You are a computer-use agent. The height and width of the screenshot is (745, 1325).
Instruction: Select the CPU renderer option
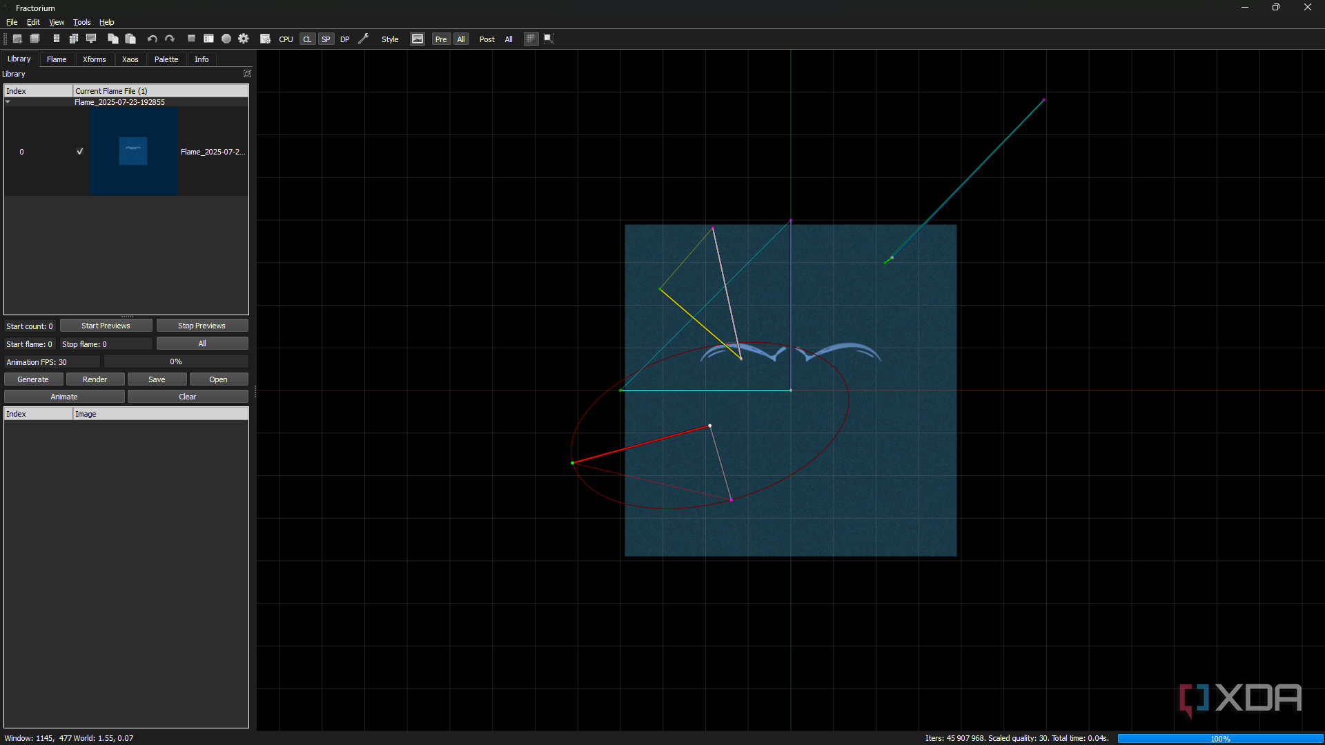click(286, 39)
